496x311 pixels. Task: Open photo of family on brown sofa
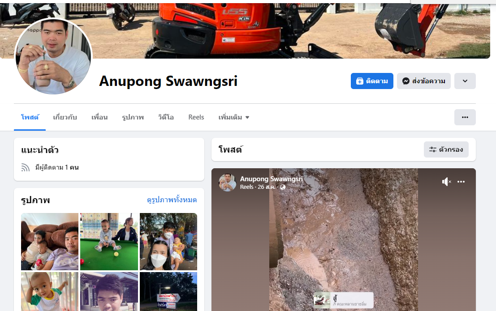[x=50, y=242]
